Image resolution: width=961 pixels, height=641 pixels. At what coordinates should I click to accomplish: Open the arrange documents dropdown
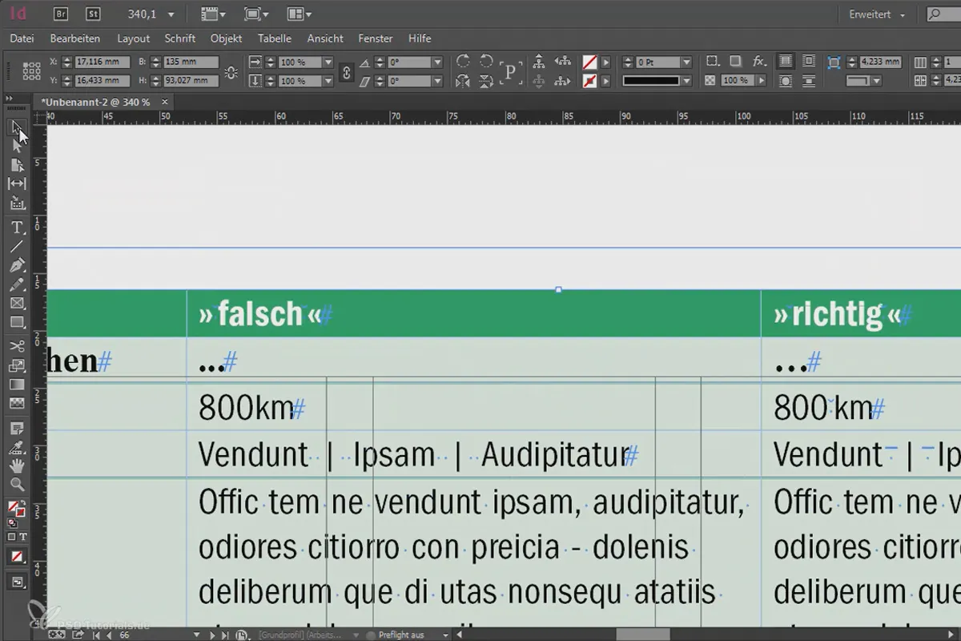[x=300, y=14]
